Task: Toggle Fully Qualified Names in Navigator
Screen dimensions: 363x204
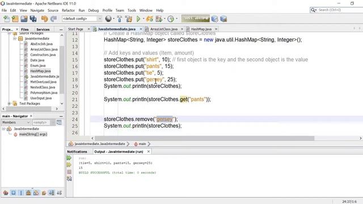Action: pyautogui.click(x=44, y=193)
